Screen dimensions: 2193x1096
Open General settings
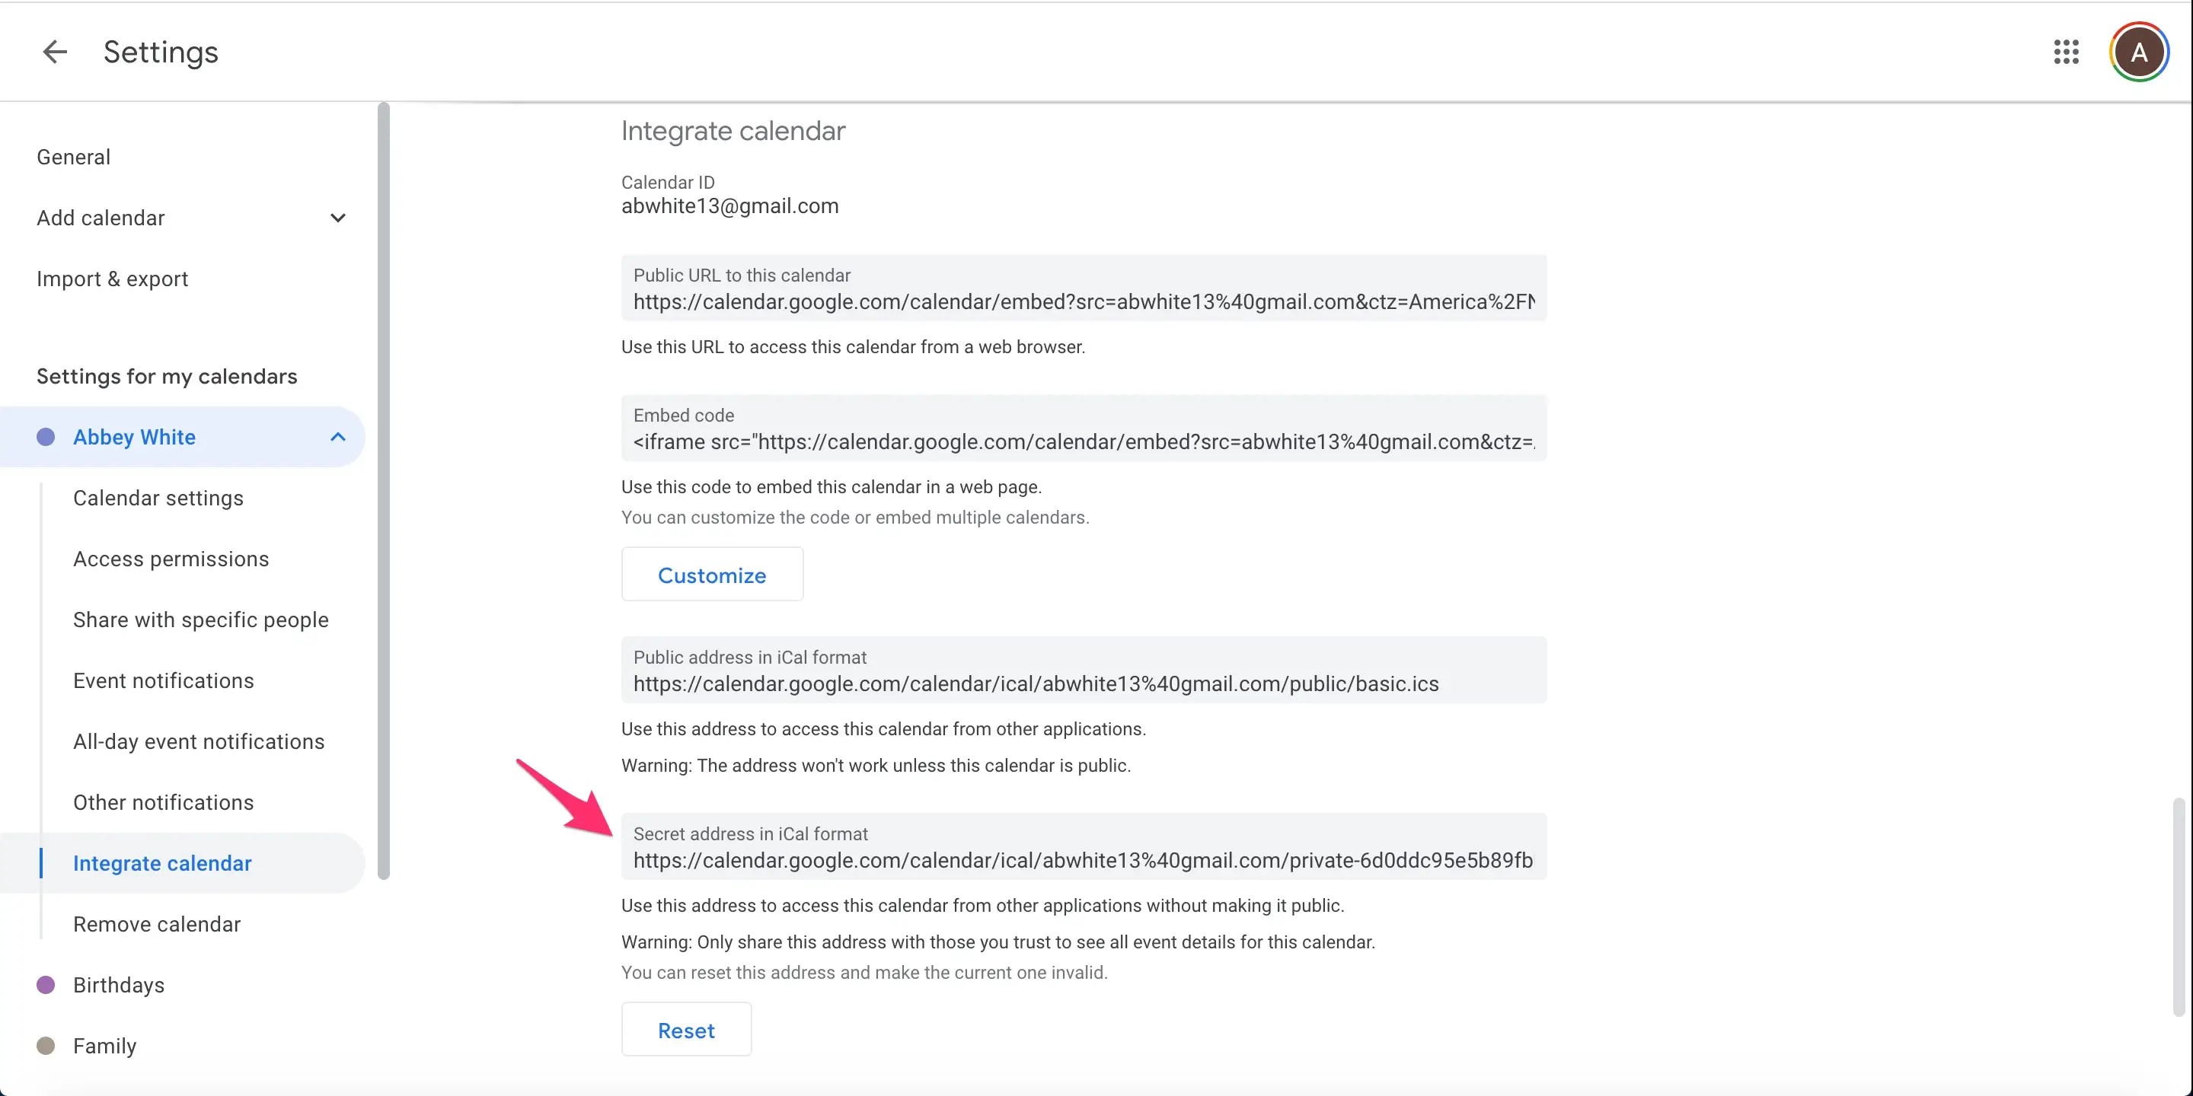[73, 157]
